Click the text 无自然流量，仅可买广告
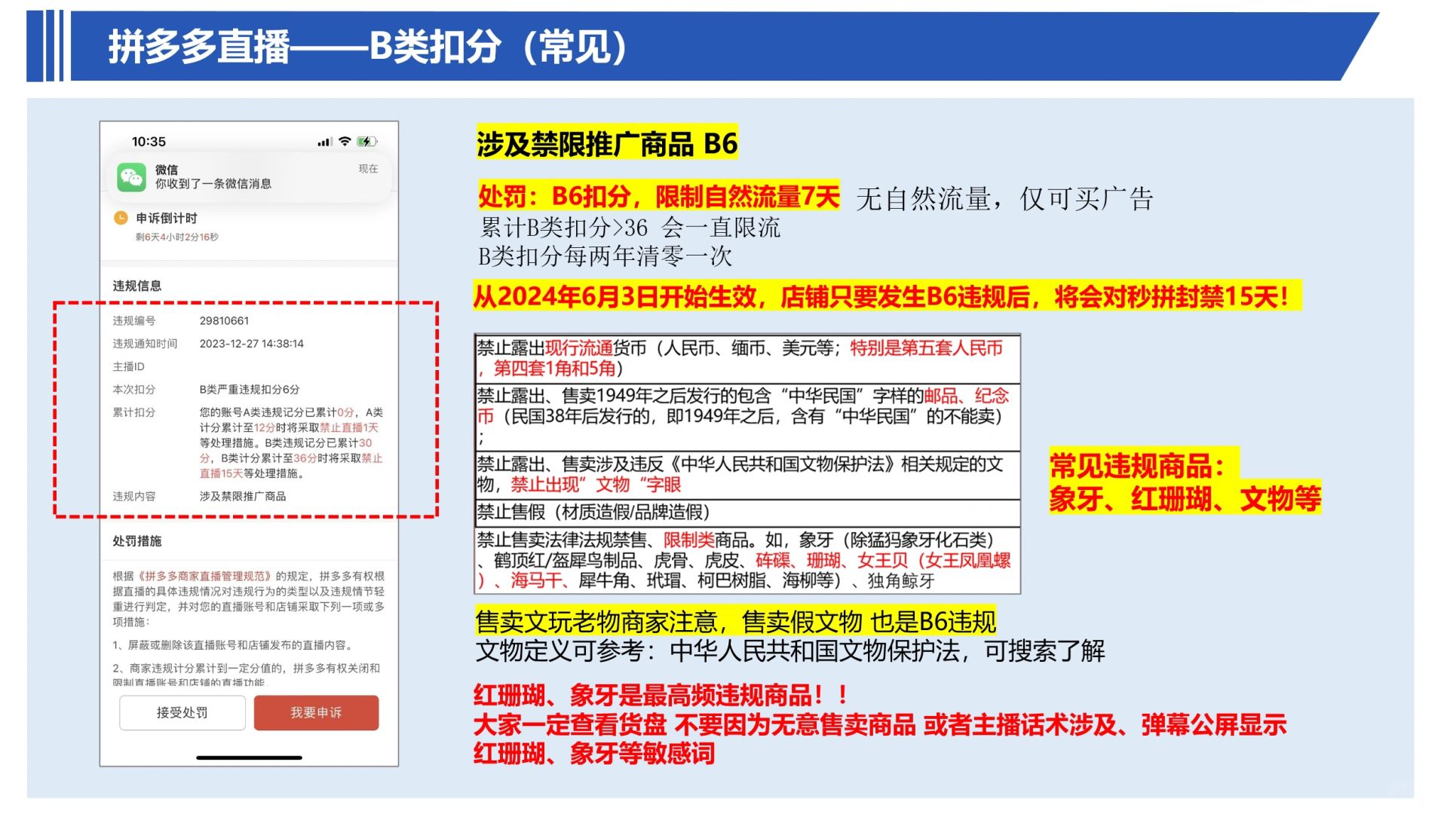 coord(1004,199)
